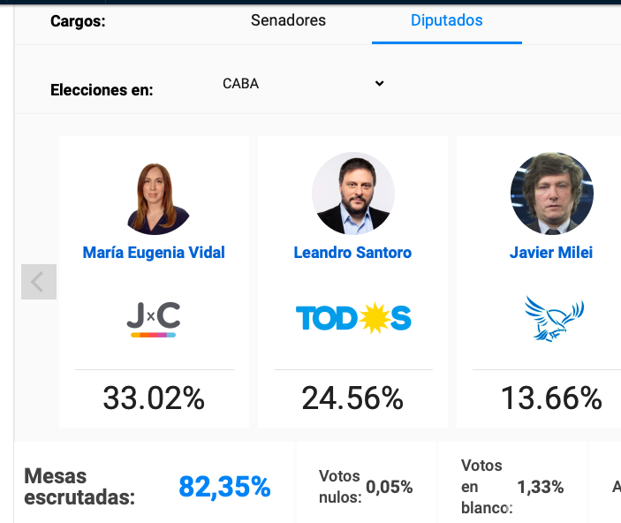Click the blue eagle party logo
This screenshot has width=621, height=523.
click(553, 318)
